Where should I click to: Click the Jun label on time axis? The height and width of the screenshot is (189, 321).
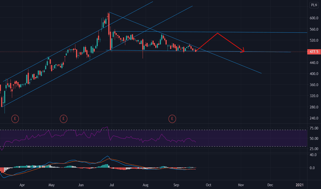(81, 185)
